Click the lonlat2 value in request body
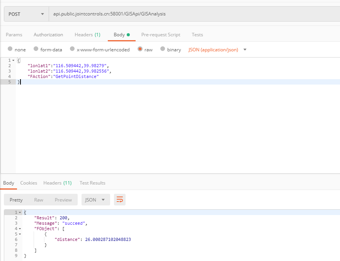340x261 pixels. [81, 71]
